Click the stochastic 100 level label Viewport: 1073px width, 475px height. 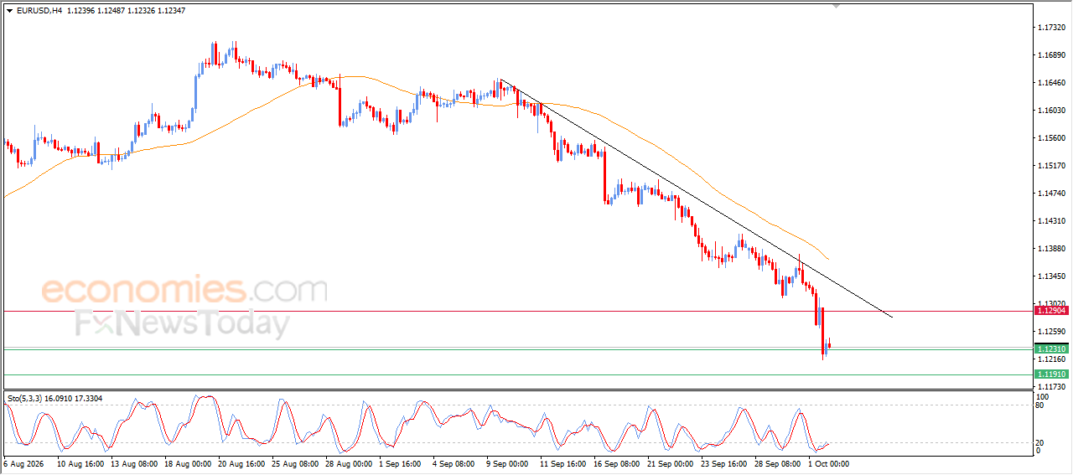pyautogui.click(x=1043, y=397)
